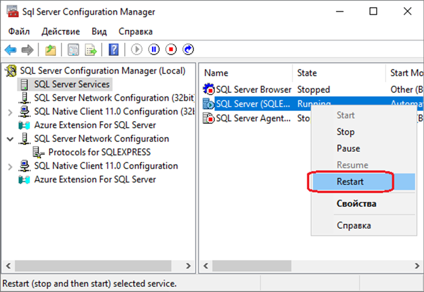This screenshot has height=292, width=424.
Task: Expand the SQL Native Client 11.0 Configuration node
Action: coord(10,167)
